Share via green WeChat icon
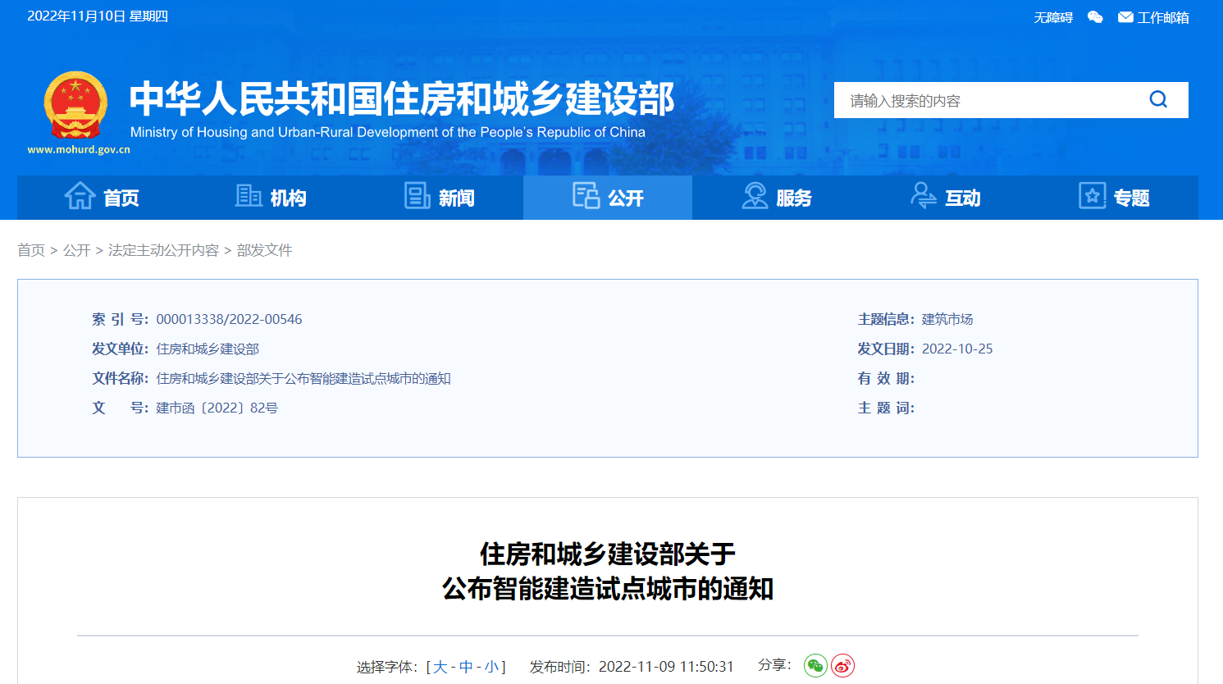 815,665
